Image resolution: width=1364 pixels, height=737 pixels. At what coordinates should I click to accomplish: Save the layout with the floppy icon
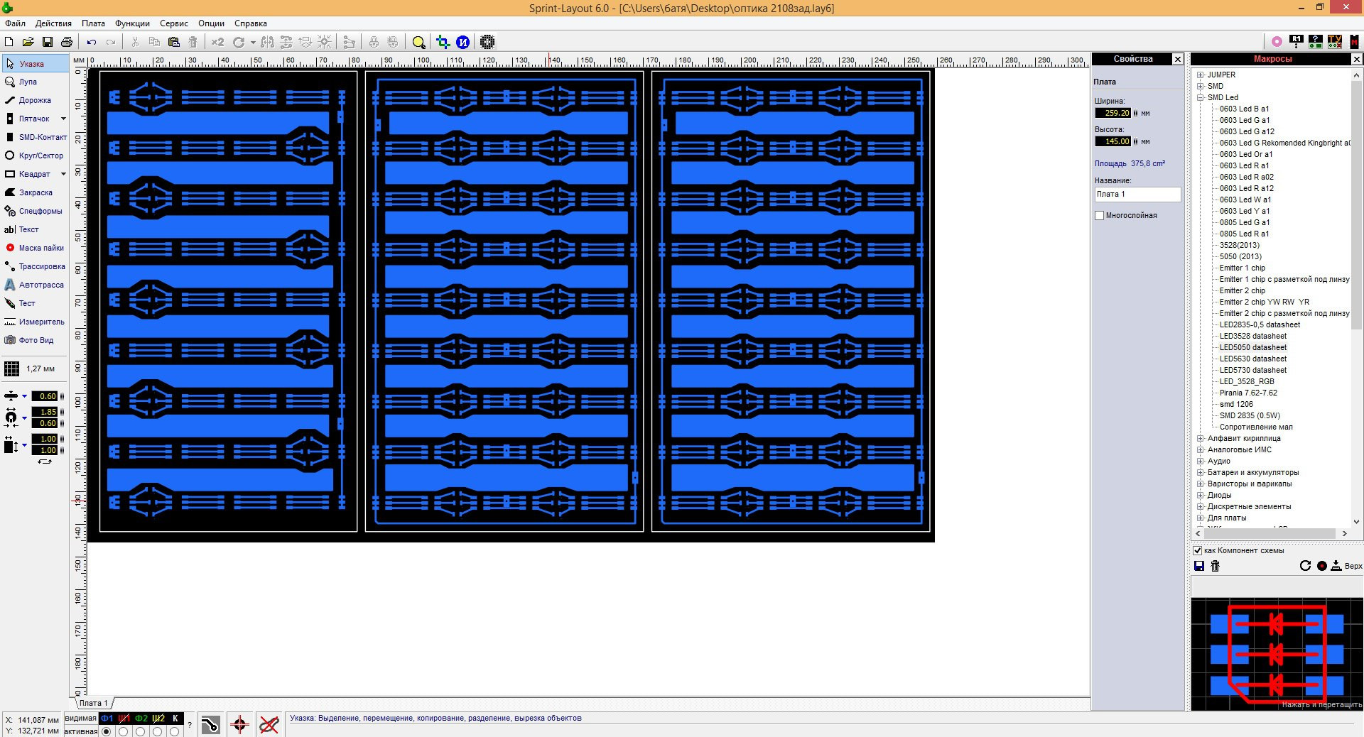point(48,42)
